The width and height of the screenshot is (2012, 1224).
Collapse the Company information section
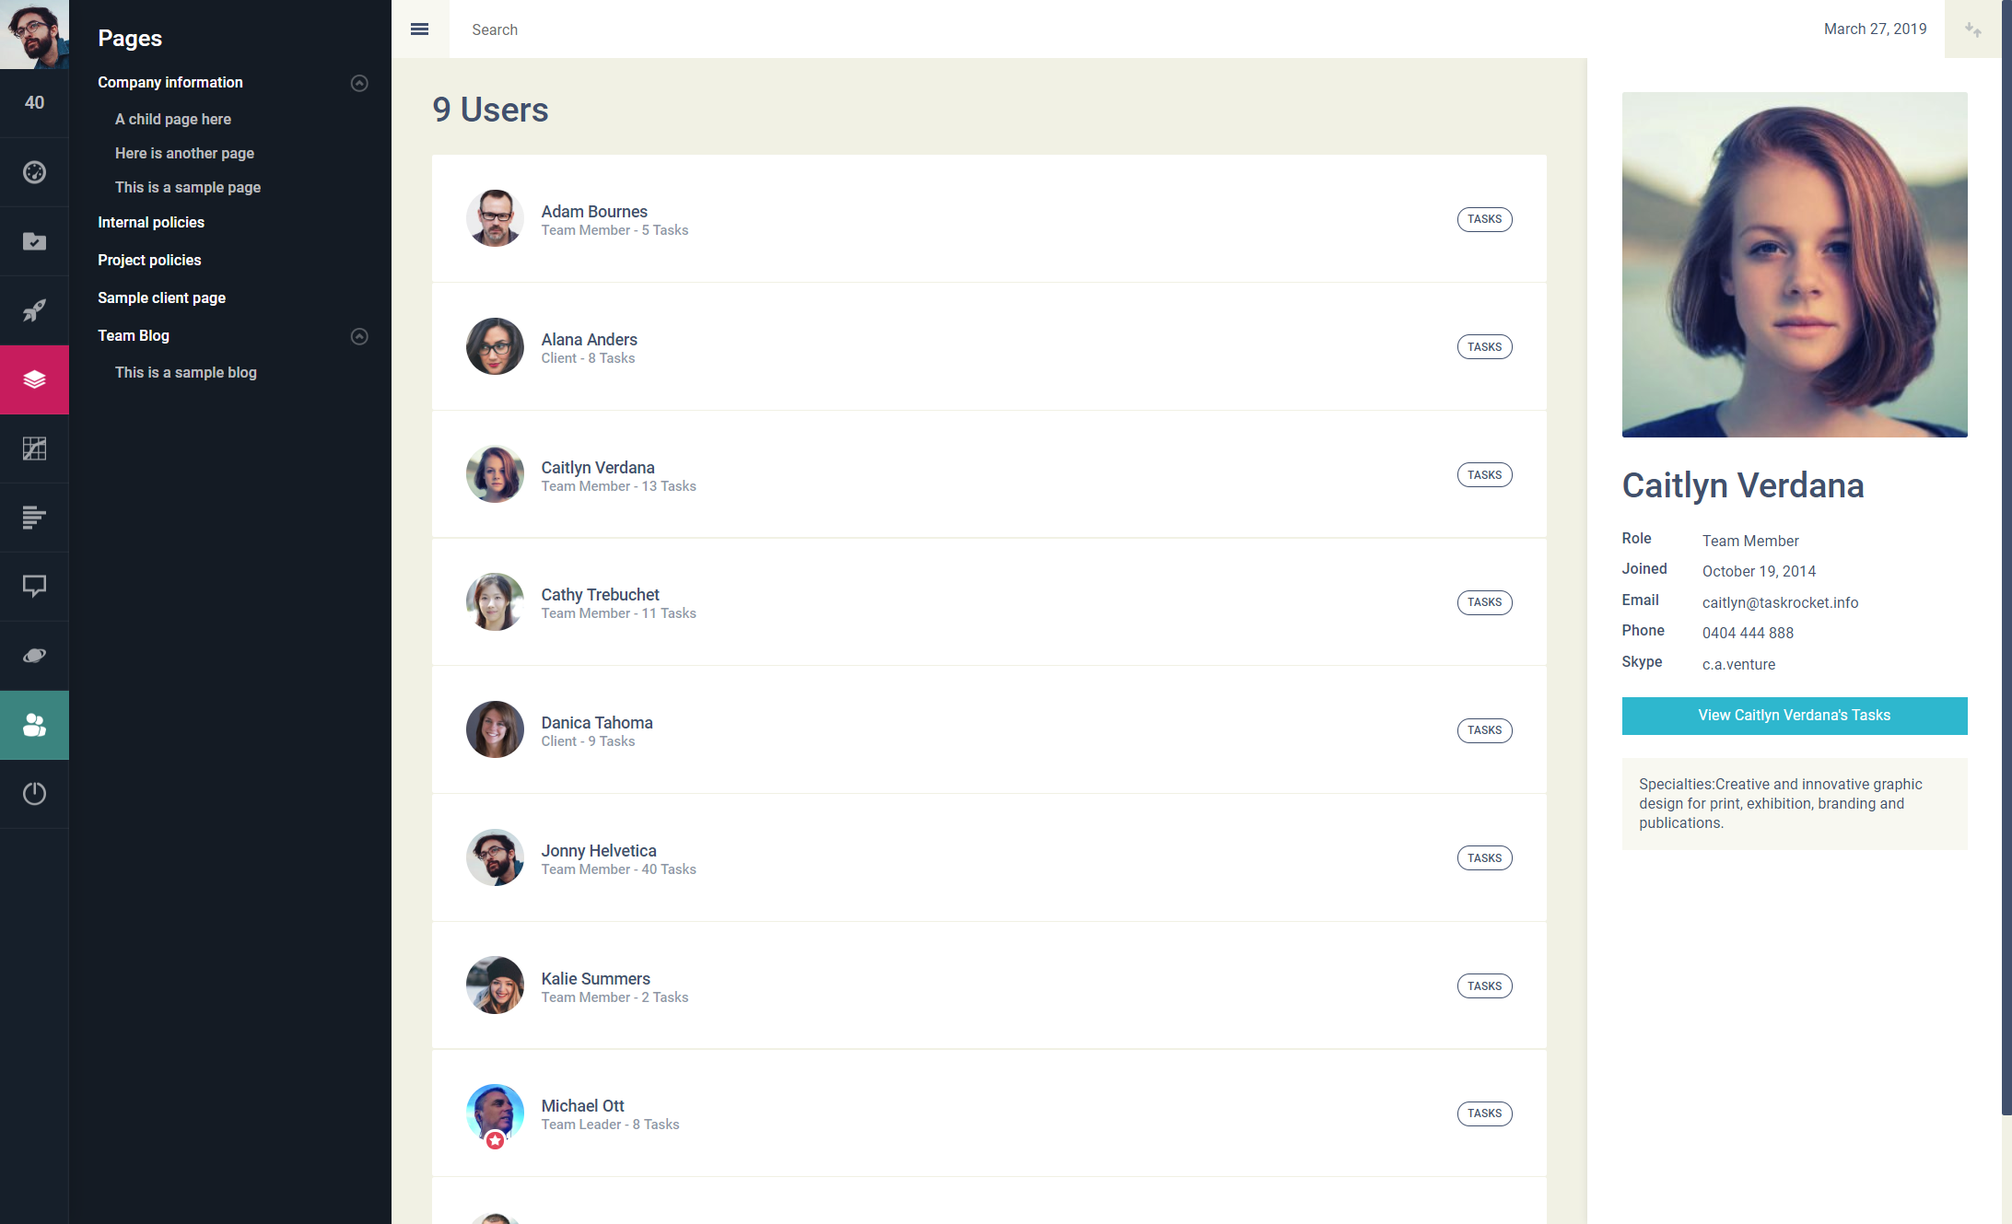pos(359,83)
